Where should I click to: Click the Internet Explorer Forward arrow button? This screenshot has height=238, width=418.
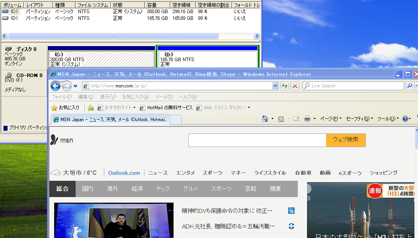[66, 86]
